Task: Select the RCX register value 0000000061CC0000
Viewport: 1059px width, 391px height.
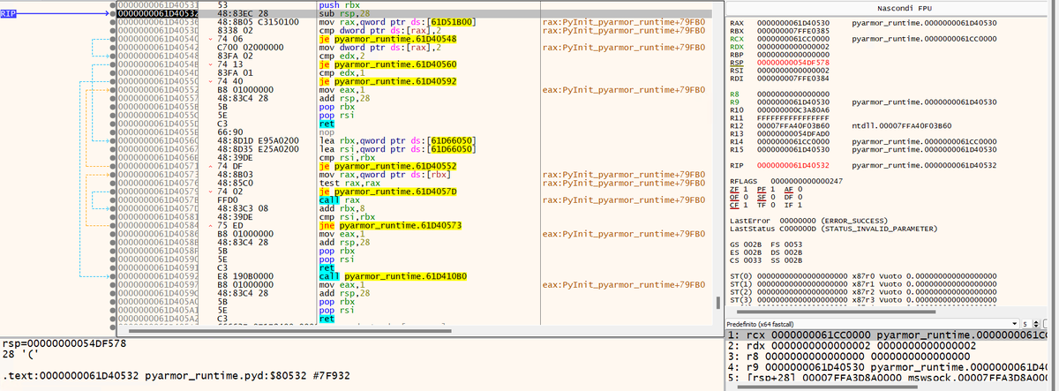Action: pos(793,37)
